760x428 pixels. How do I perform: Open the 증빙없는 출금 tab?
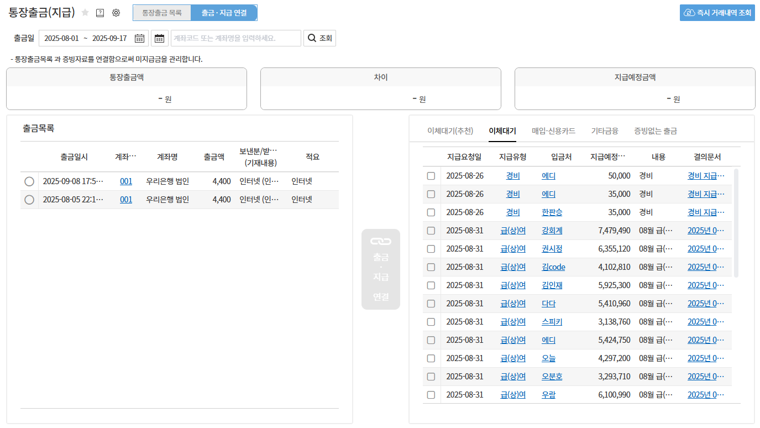(x=655, y=131)
